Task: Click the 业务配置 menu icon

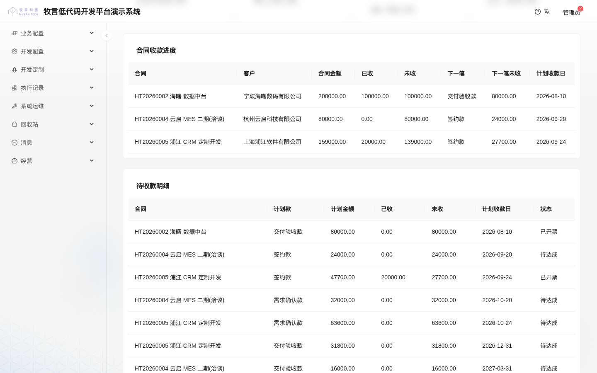Action: click(15, 33)
